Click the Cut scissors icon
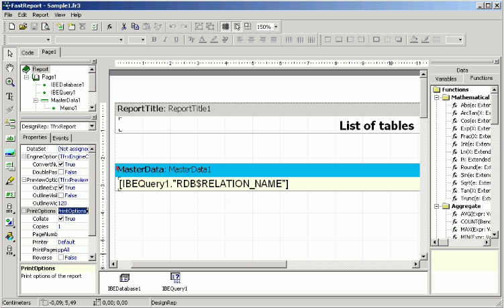Viewport: 504px width, 308px height. pos(123,26)
